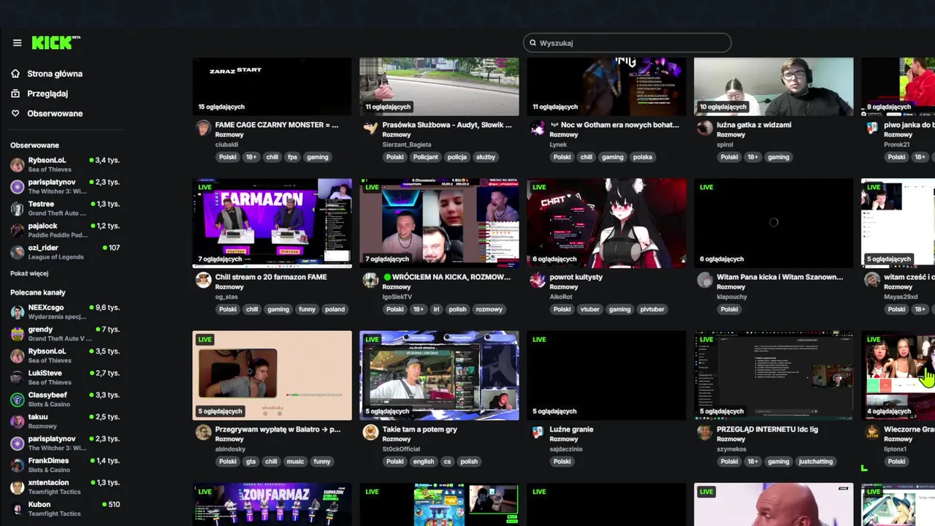Click irl tag under WRÓCIŁEM NA KICKA

click(x=435, y=309)
